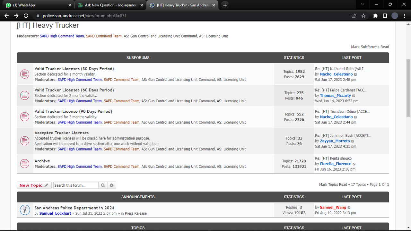Viewport: 411px width, 231px height.
Task: Click SAPD Command Team in top moderators line
Action: point(104,36)
